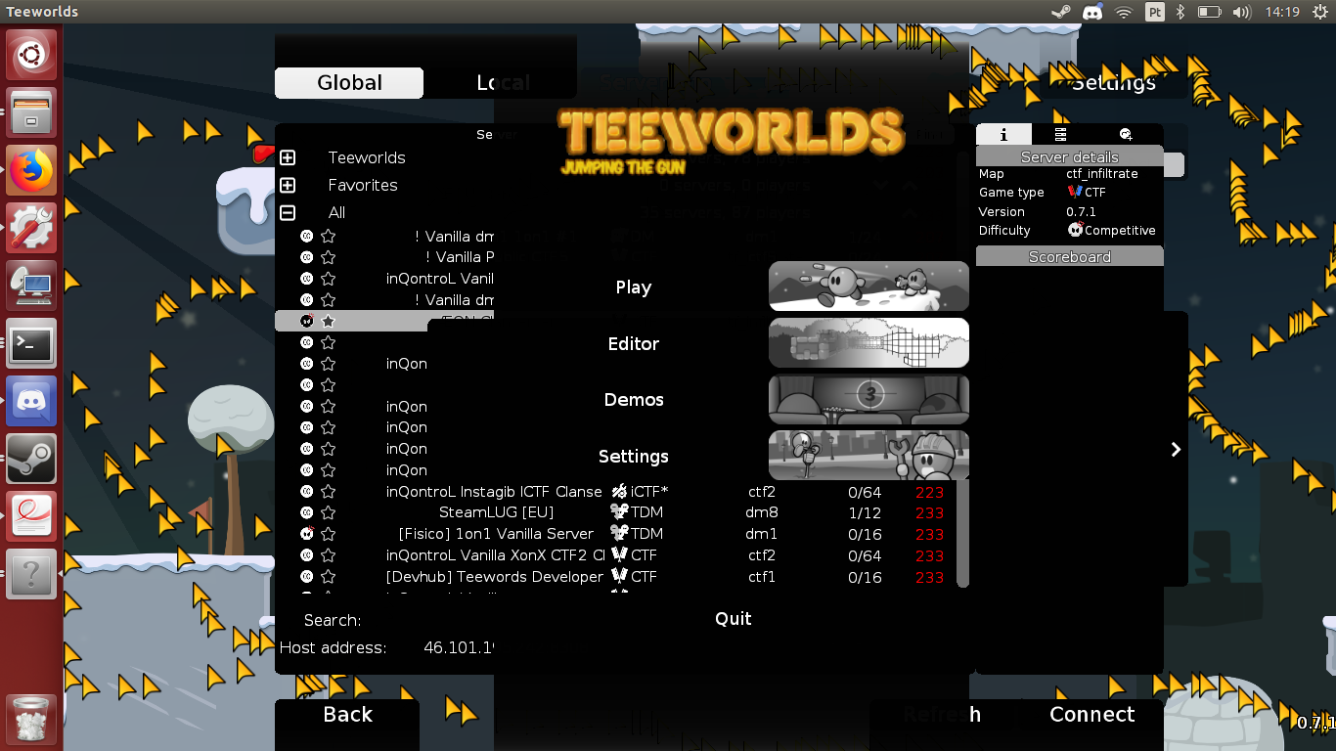Screen dimensions: 1336x751
Task: Toggle favorite star for [Fisico] 1on1 Vanilla Server
Action: [329, 534]
